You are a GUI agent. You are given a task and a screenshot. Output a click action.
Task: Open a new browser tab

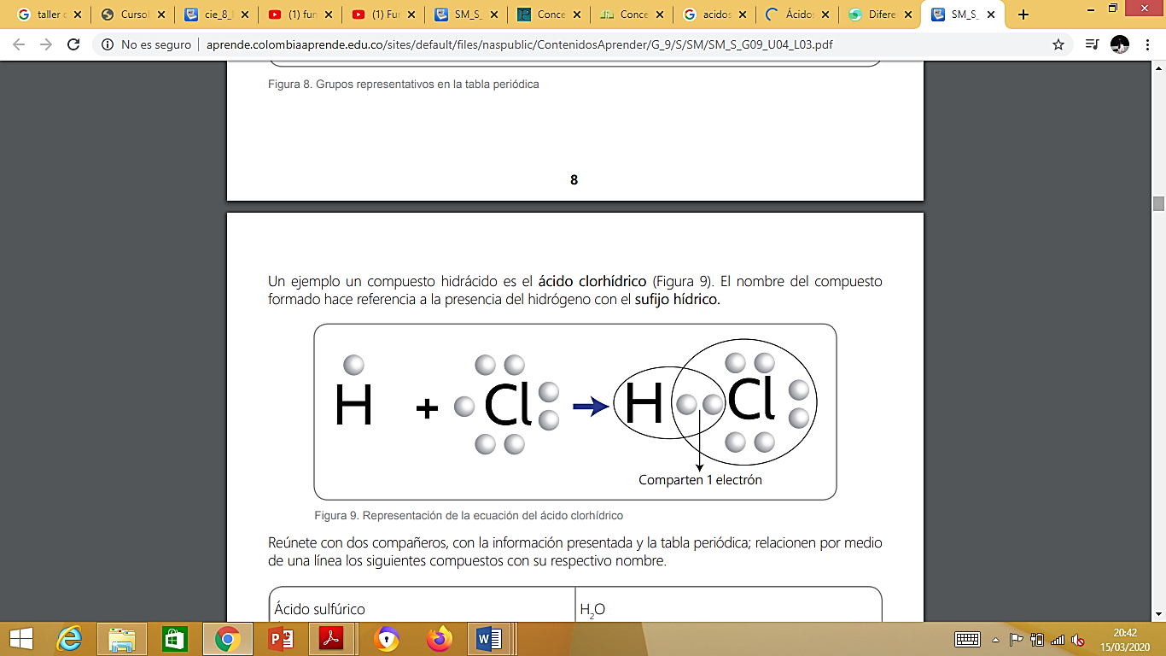(x=1023, y=15)
